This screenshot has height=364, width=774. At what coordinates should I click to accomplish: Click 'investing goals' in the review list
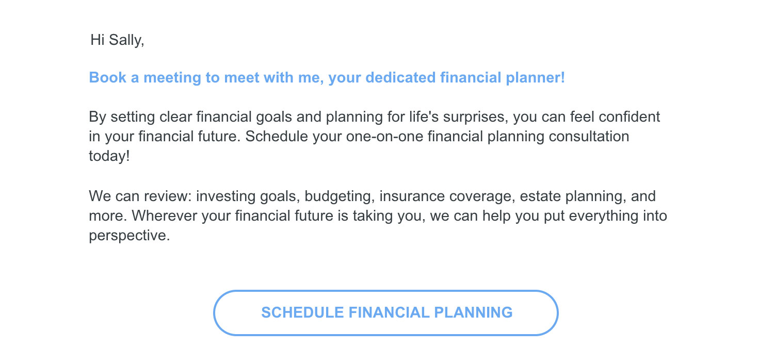pos(246,196)
